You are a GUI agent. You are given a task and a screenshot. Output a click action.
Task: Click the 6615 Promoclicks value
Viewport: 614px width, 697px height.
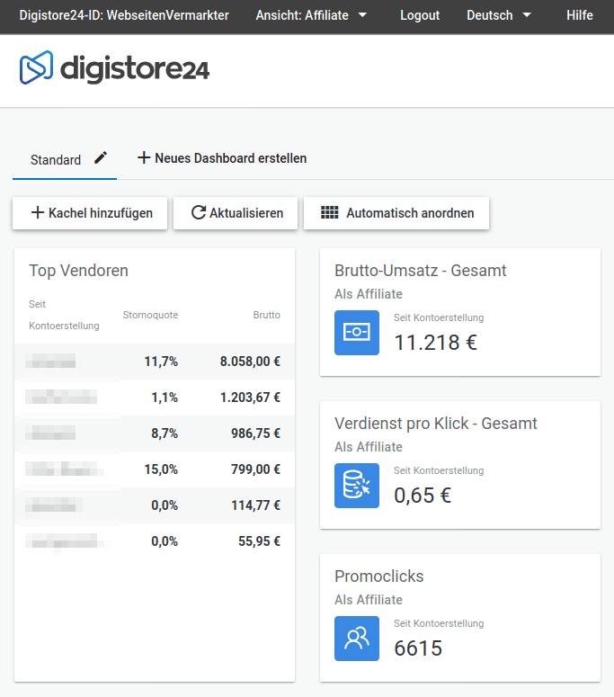tap(418, 648)
